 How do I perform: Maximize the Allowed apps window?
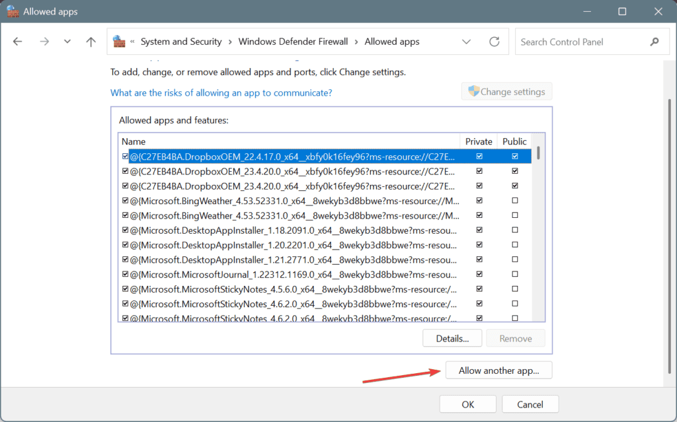click(622, 11)
